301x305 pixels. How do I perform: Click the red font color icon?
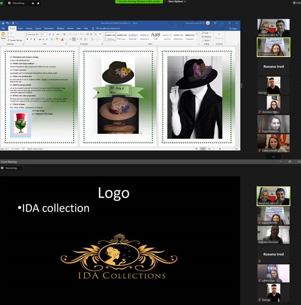click(63, 39)
